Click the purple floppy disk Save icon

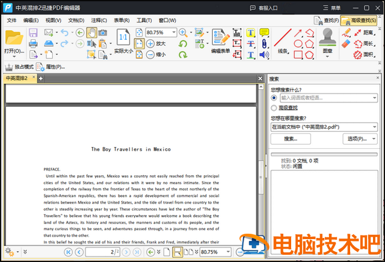click(x=33, y=33)
